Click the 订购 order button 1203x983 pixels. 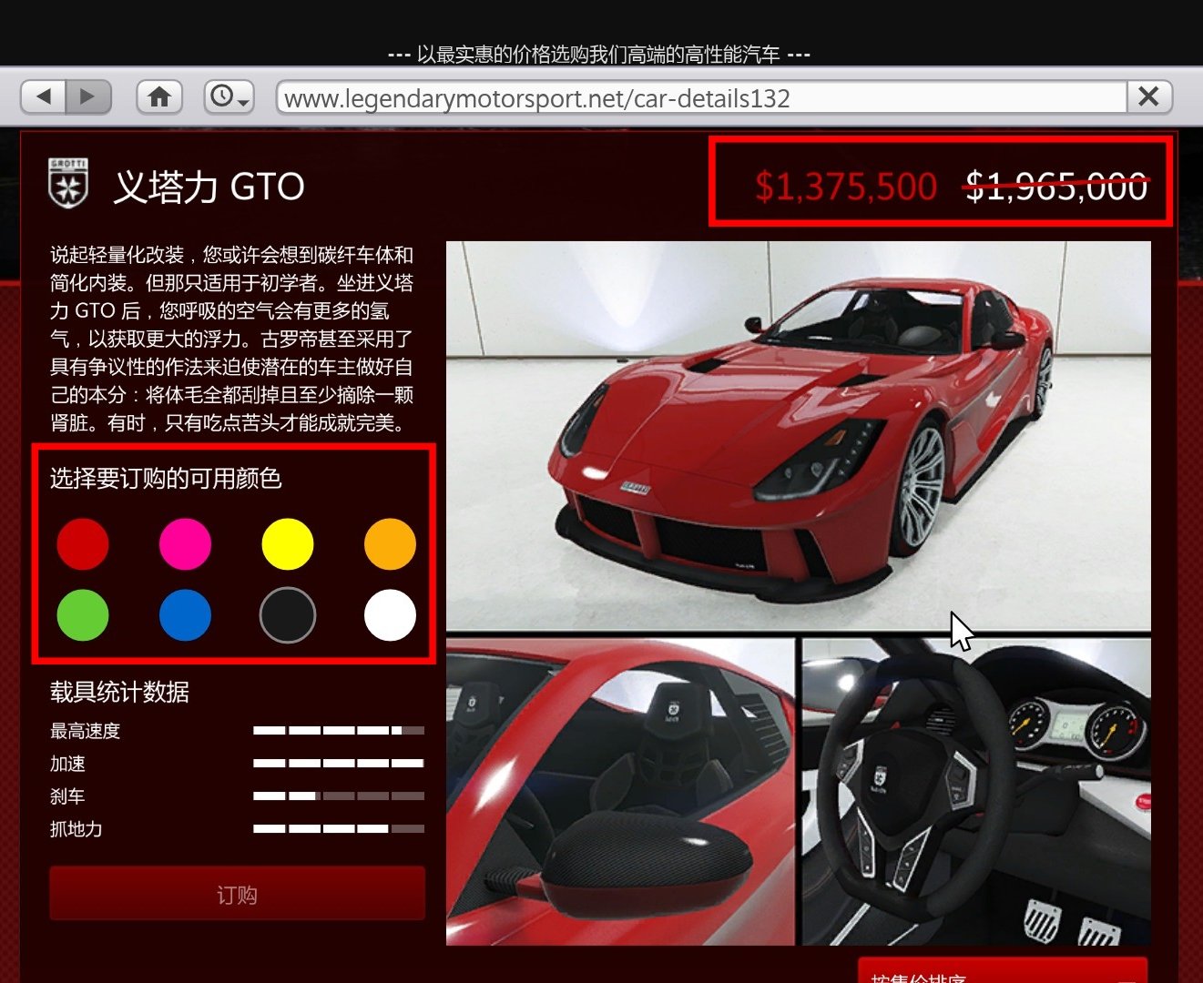tap(237, 894)
